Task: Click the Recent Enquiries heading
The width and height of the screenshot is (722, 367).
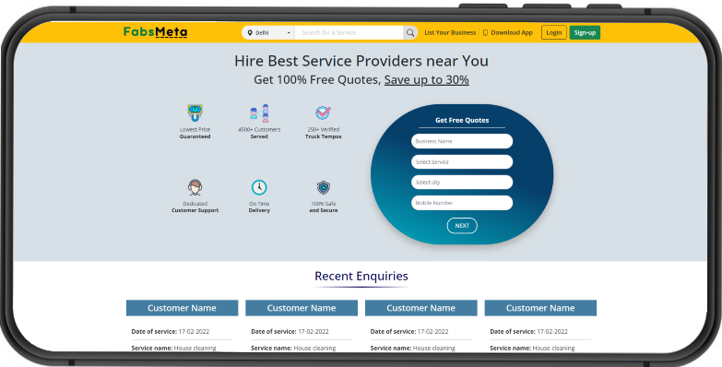Action: tap(361, 277)
